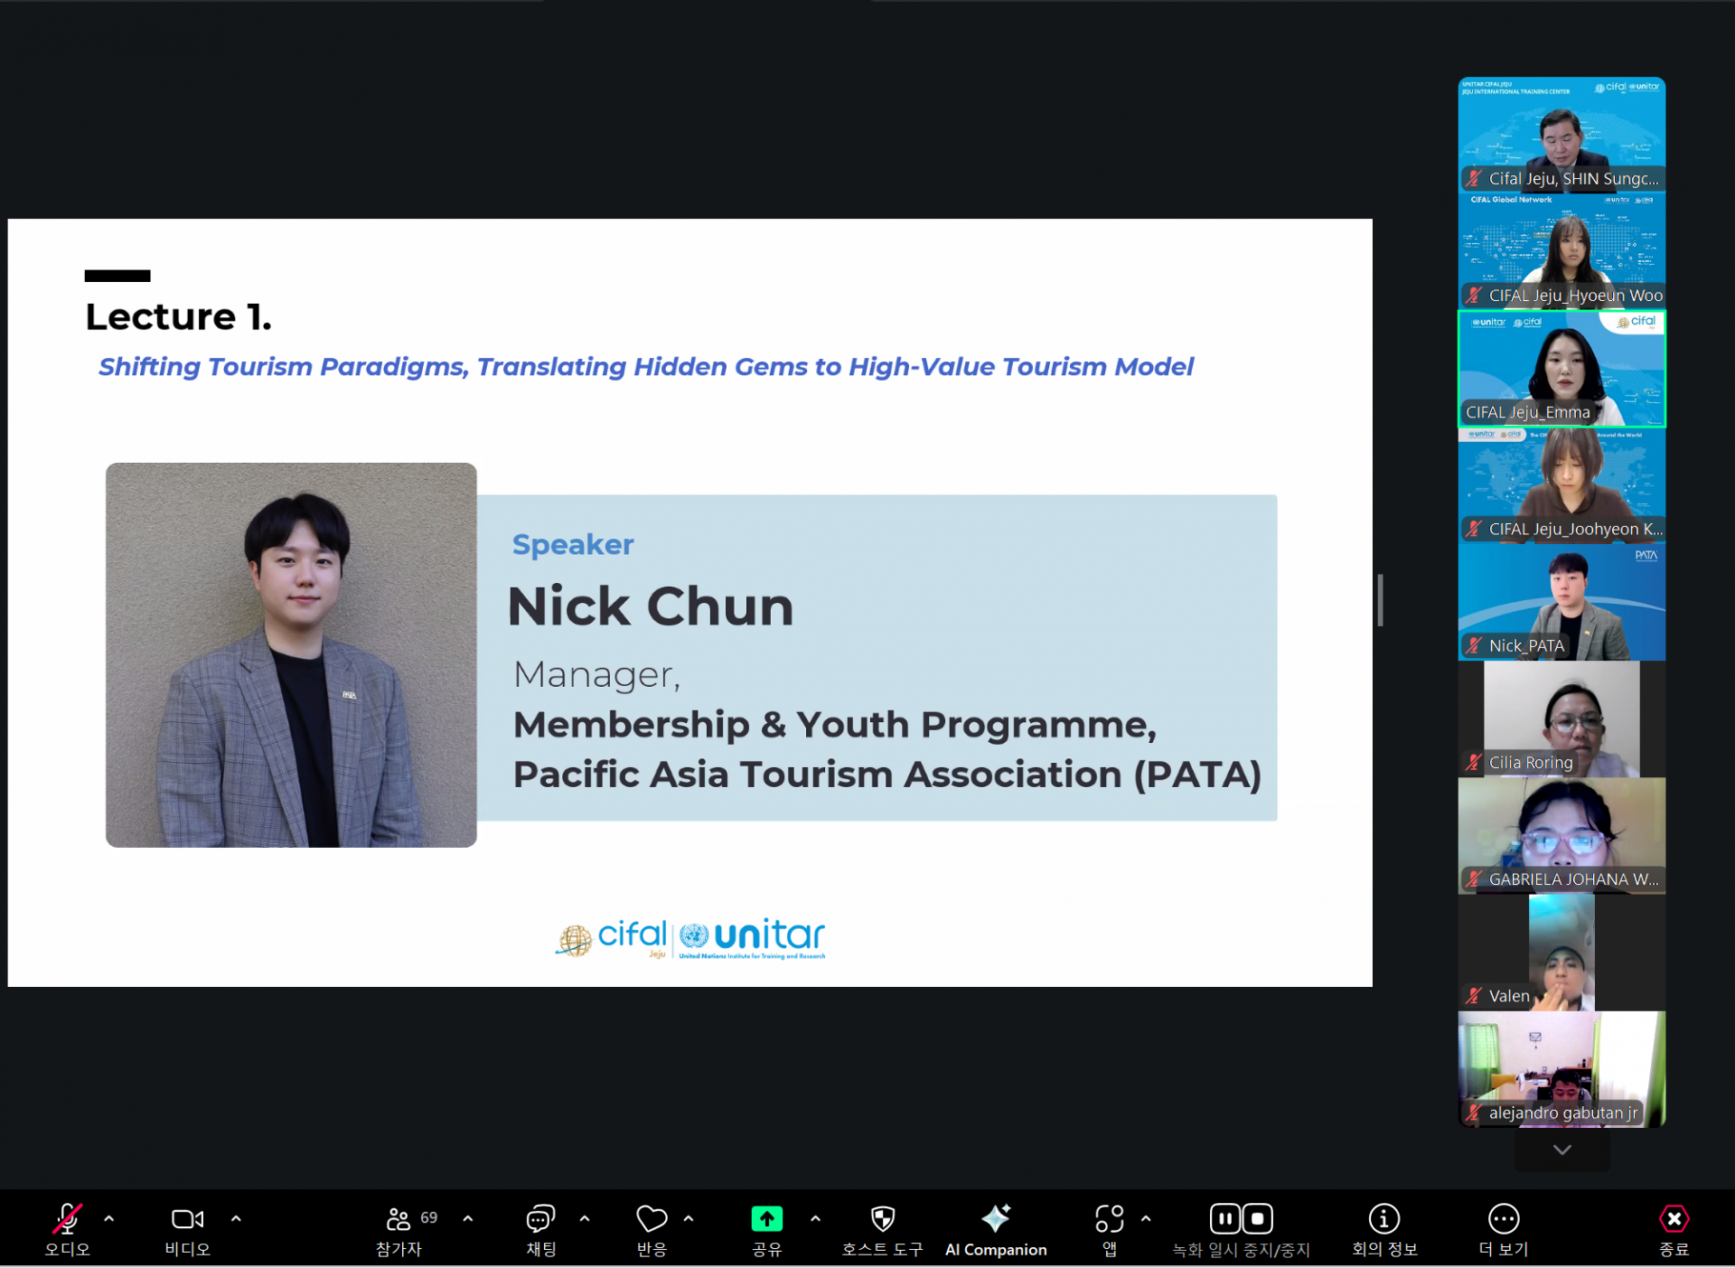Screen dimensions: 1735x1268
Task: Expand audio options caret
Action: pyautogui.click(x=109, y=1219)
